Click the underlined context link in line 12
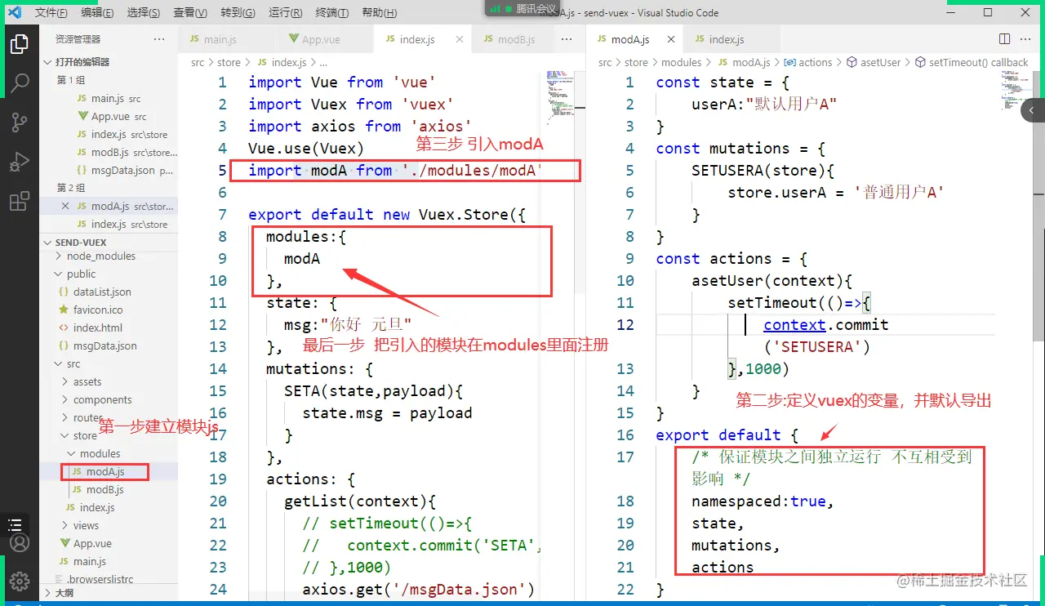This screenshot has height=606, width=1045. 794,325
